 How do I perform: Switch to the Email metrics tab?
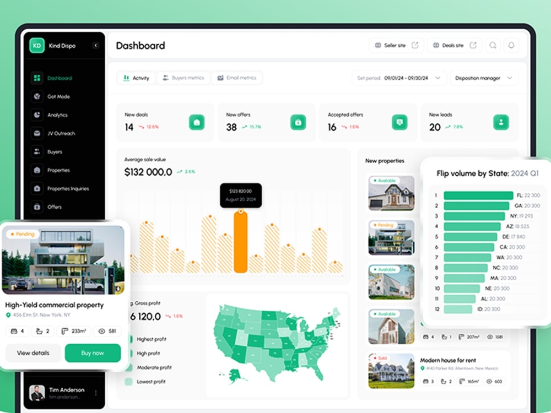pos(237,78)
